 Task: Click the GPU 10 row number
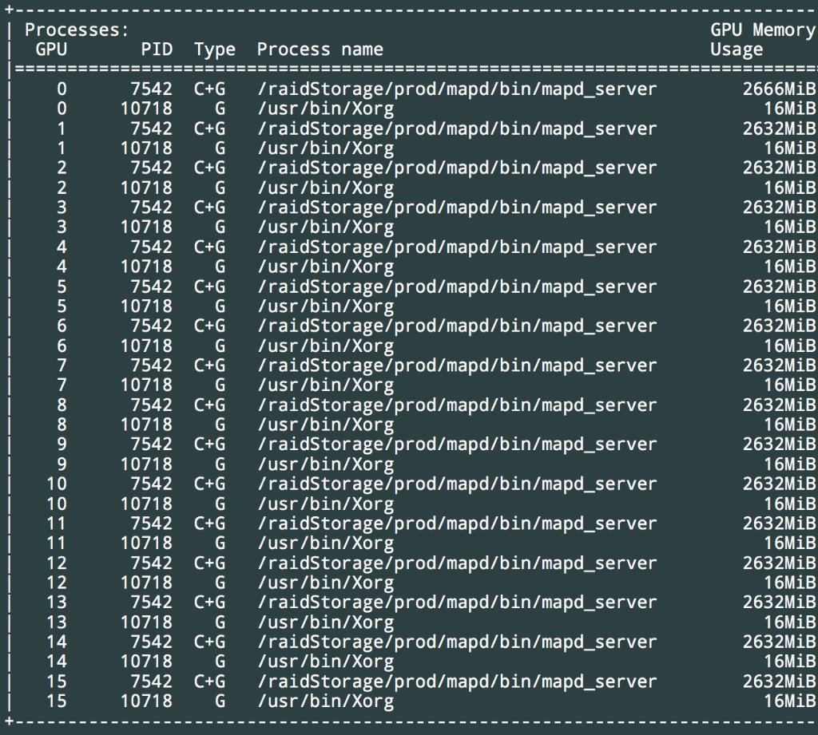56,484
